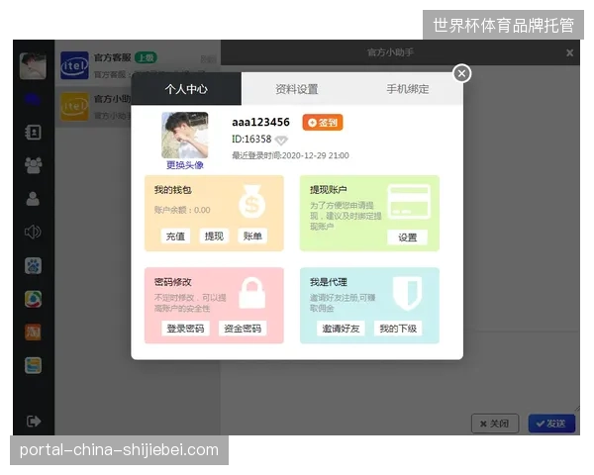This screenshot has height=475, width=594.
Task: Click the user avatar at the sidebar top
Action: click(x=33, y=66)
